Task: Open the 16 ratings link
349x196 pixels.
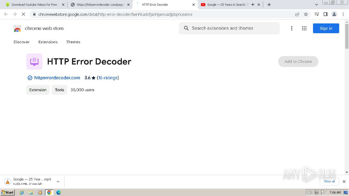Action: pos(108,78)
